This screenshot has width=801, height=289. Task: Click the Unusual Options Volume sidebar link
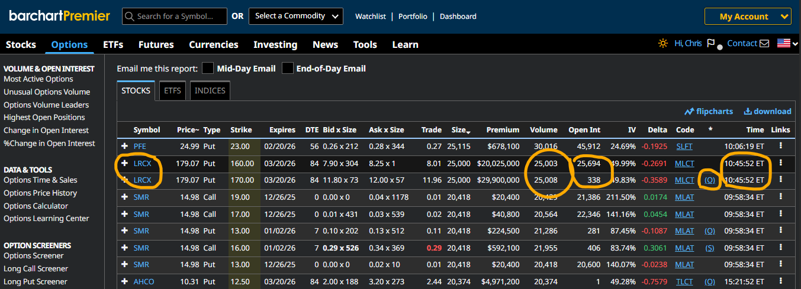pyautogui.click(x=47, y=92)
